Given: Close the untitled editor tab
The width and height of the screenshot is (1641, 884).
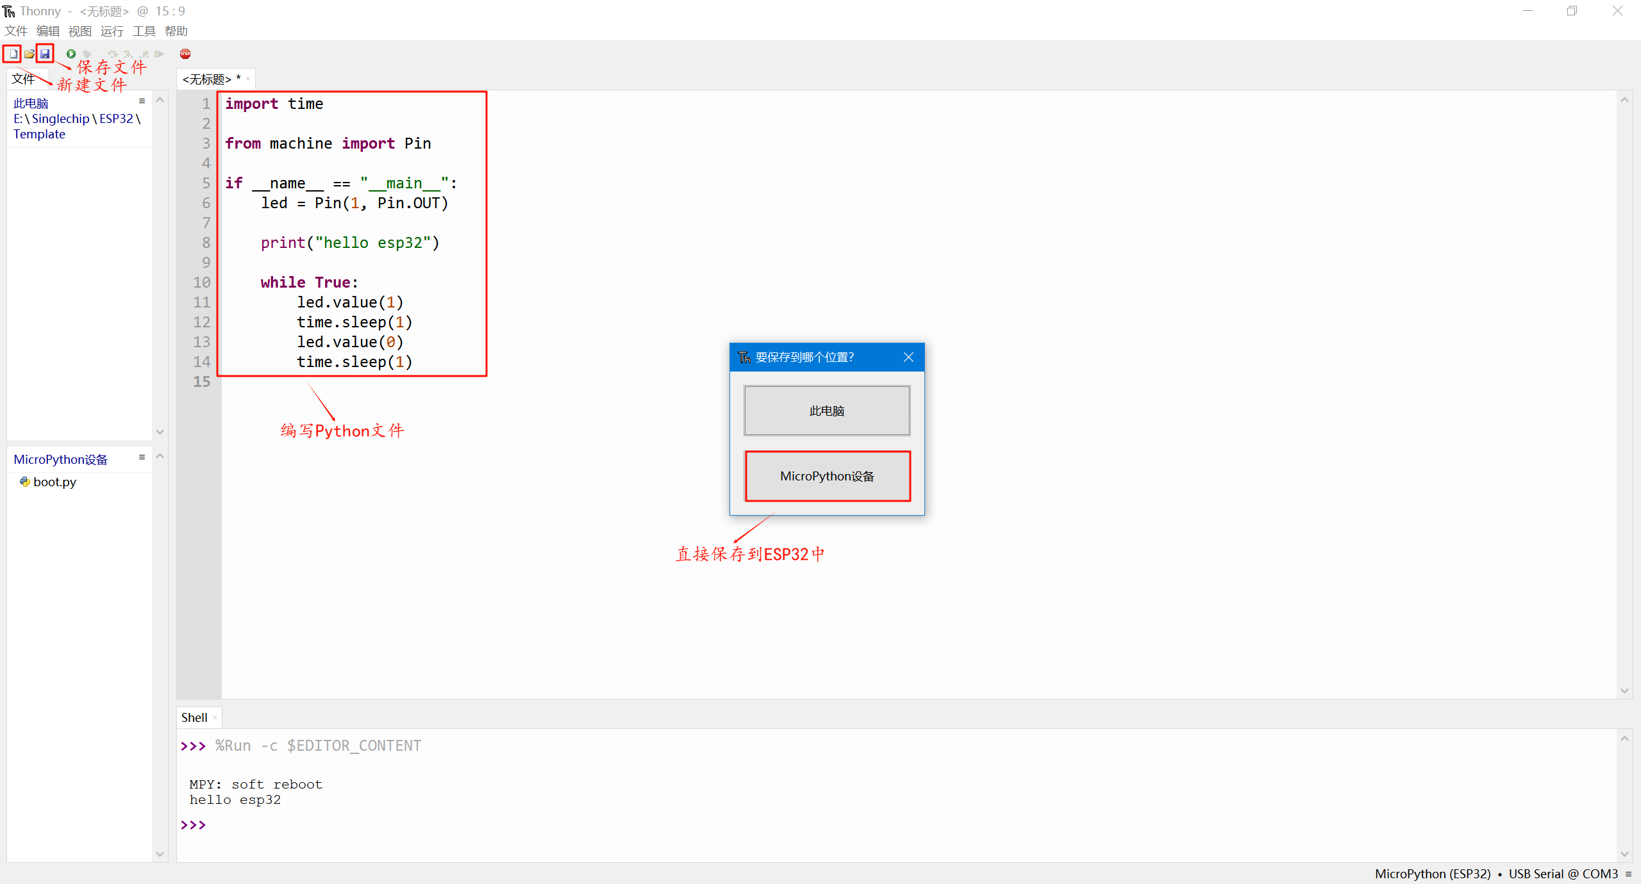Looking at the screenshot, I should coord(248,79).
